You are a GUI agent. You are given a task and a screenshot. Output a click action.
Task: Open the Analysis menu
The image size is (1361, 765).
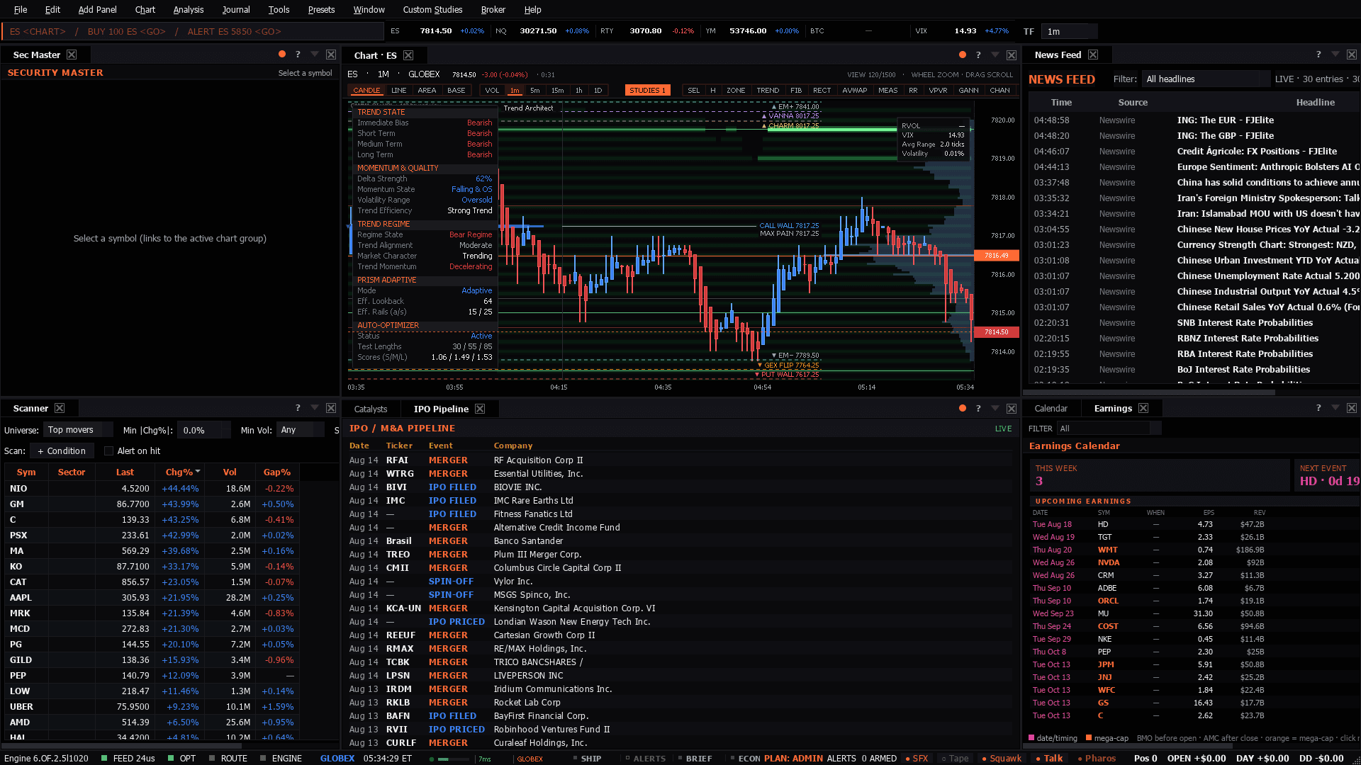189,10
